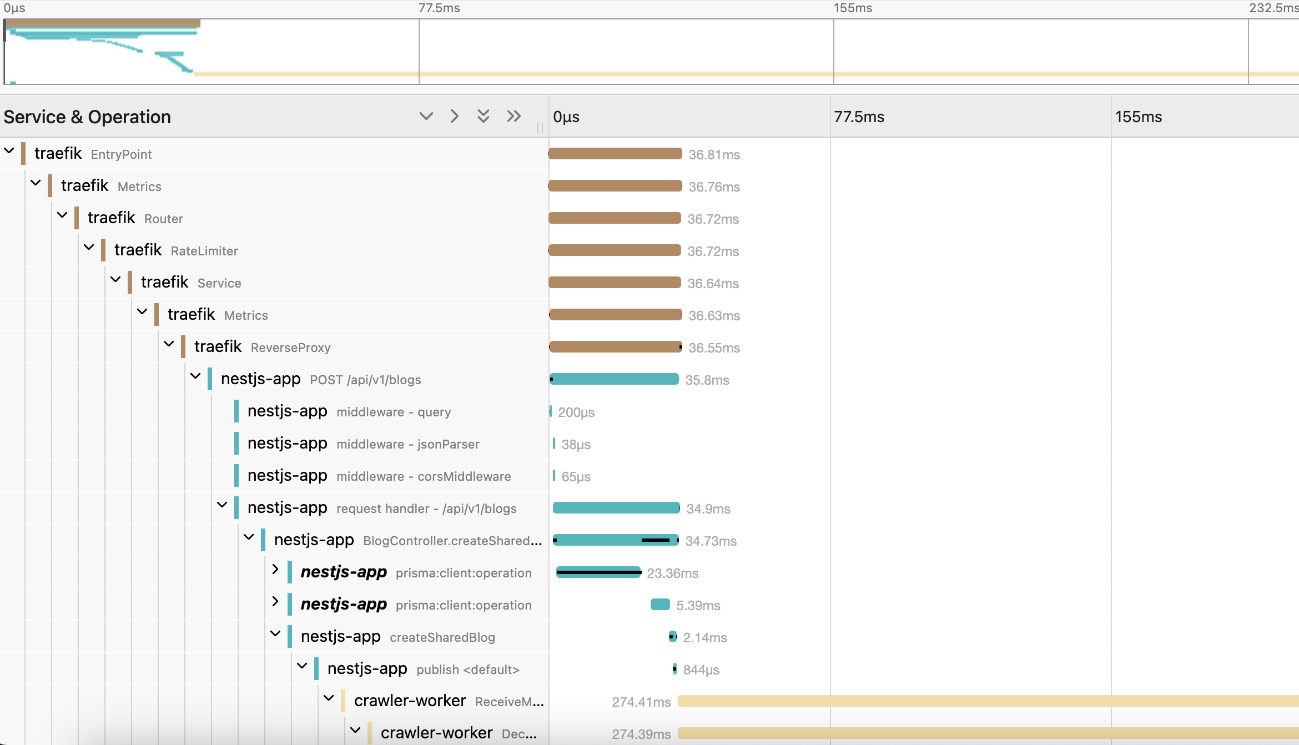
Task: Collapse the traefik RateLimiter span
Action: 89,248
